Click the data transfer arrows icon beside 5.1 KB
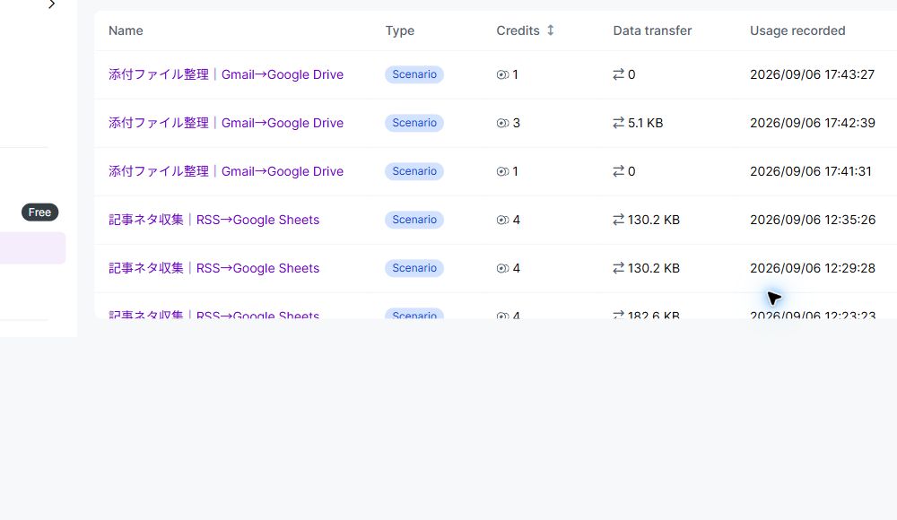The width and height of the screenshot is (897, 520). (x=618, y=123)
